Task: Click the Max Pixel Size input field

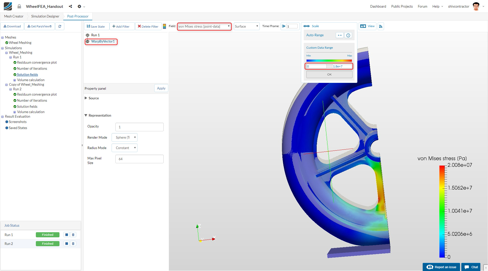Action: [140, 159]
